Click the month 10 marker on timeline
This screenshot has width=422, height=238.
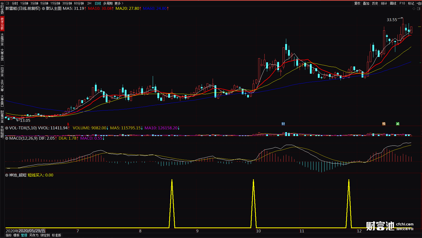click(258, 231)
